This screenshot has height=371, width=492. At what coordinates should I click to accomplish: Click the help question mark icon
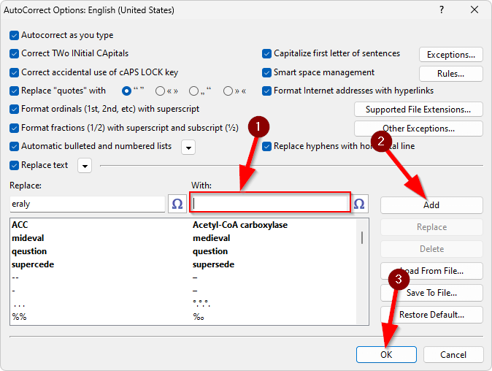click(442, 10)
